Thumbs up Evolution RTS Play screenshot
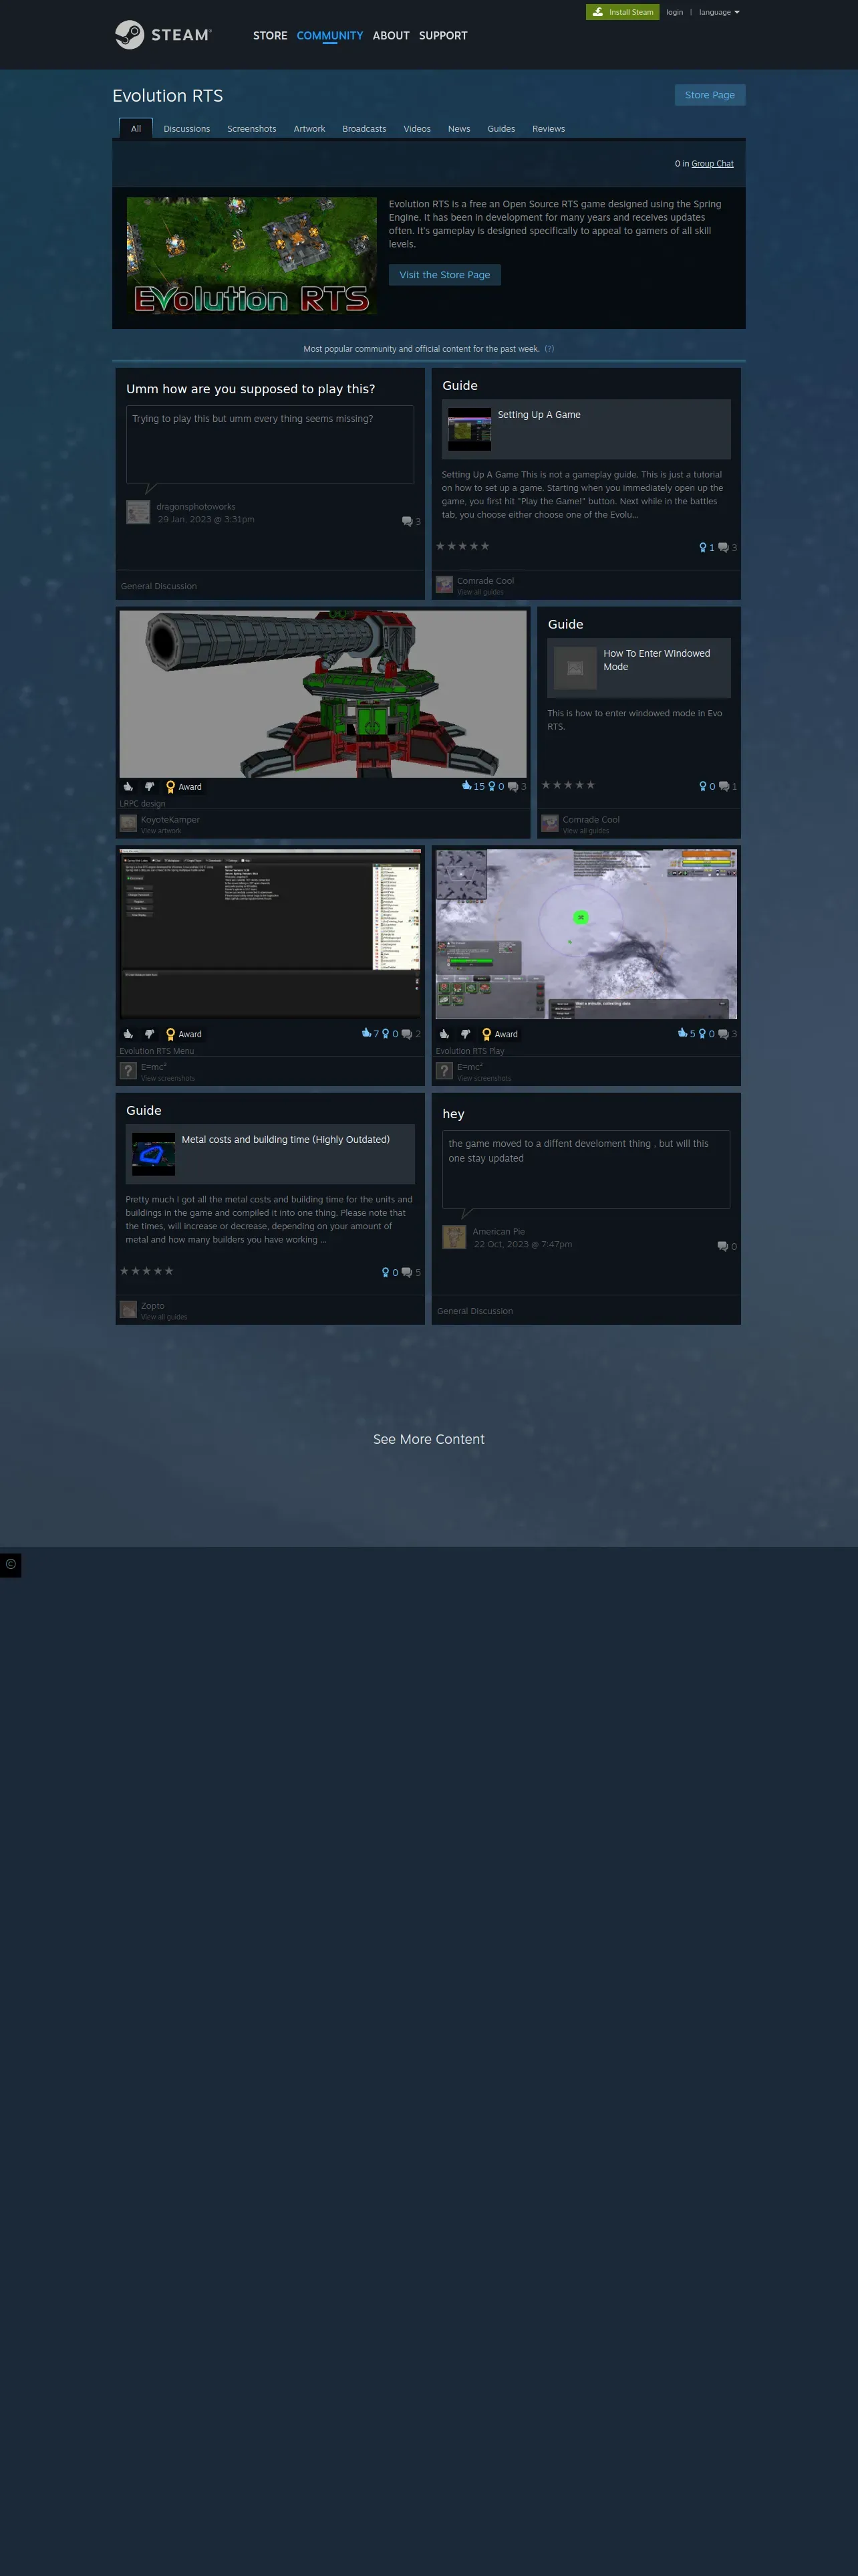The image size is (858, 2576). [444, 1034]
